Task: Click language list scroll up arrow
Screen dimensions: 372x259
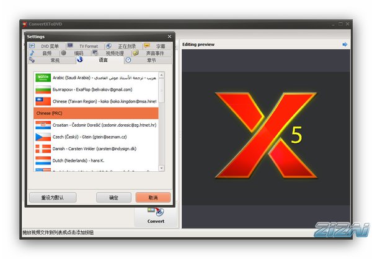Action: pos(161,75)
